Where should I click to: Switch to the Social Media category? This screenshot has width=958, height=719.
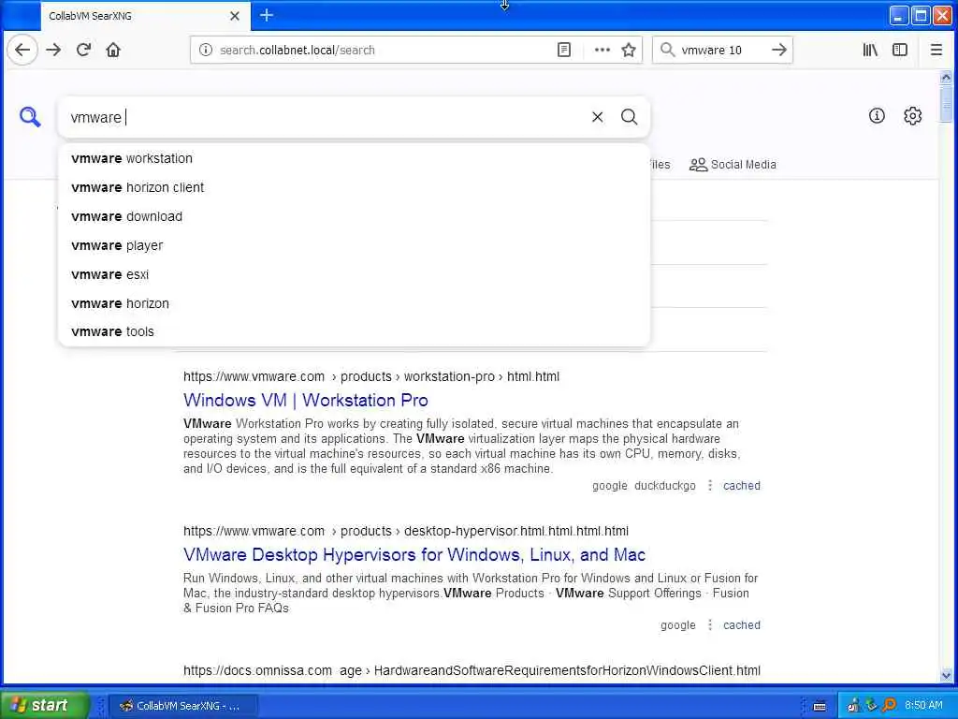pyautogui.click(x=733, y=165)
